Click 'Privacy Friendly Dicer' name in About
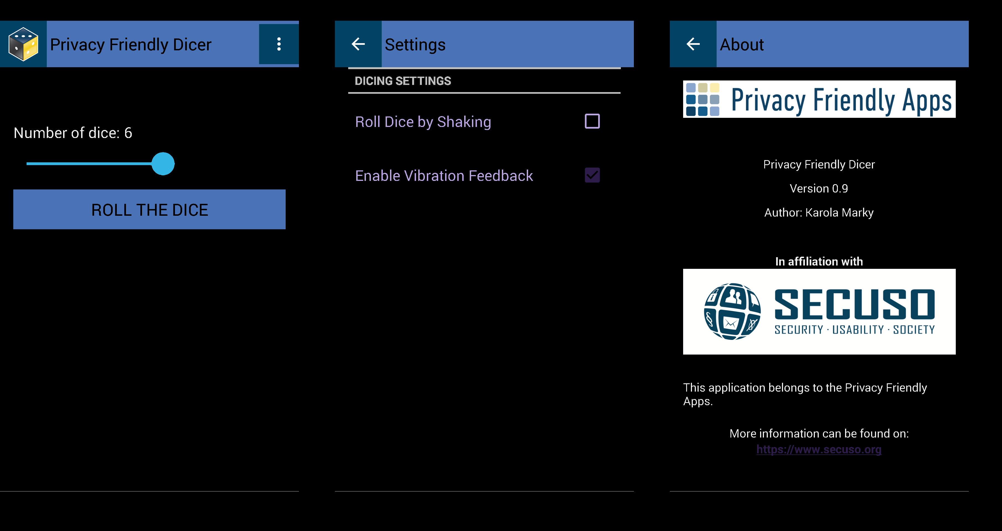 [x=819, y=165]
